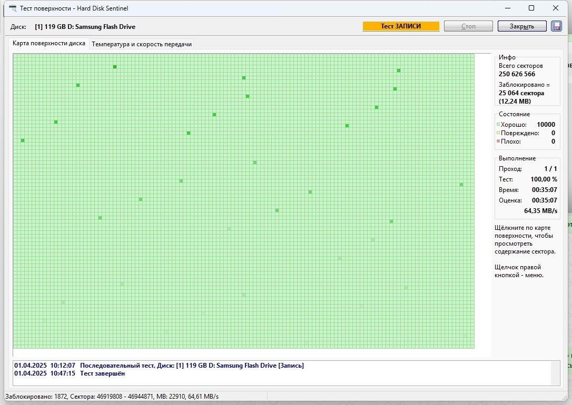Click the 64,35 MB/s speed value
572x405 pixels.
pos(540,211)
